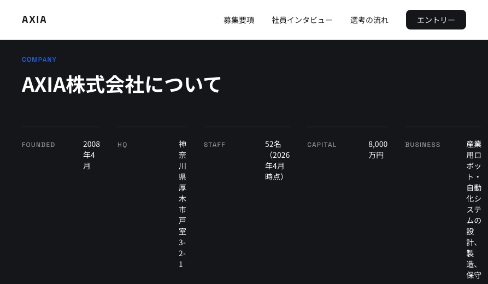488x284 pixels.
Task: Click the AXIA株式会社について heading
Action: pos(121,84)
